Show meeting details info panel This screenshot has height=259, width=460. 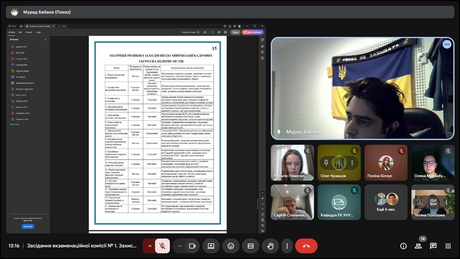pyautogui.click(x=403, y=246)
